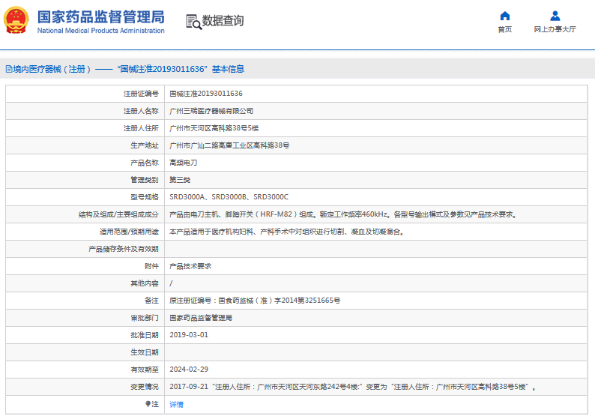This screenshot has width=595, height=419.
Task: Click the 生产地址 row label
Action: click(x=144, y=145)
